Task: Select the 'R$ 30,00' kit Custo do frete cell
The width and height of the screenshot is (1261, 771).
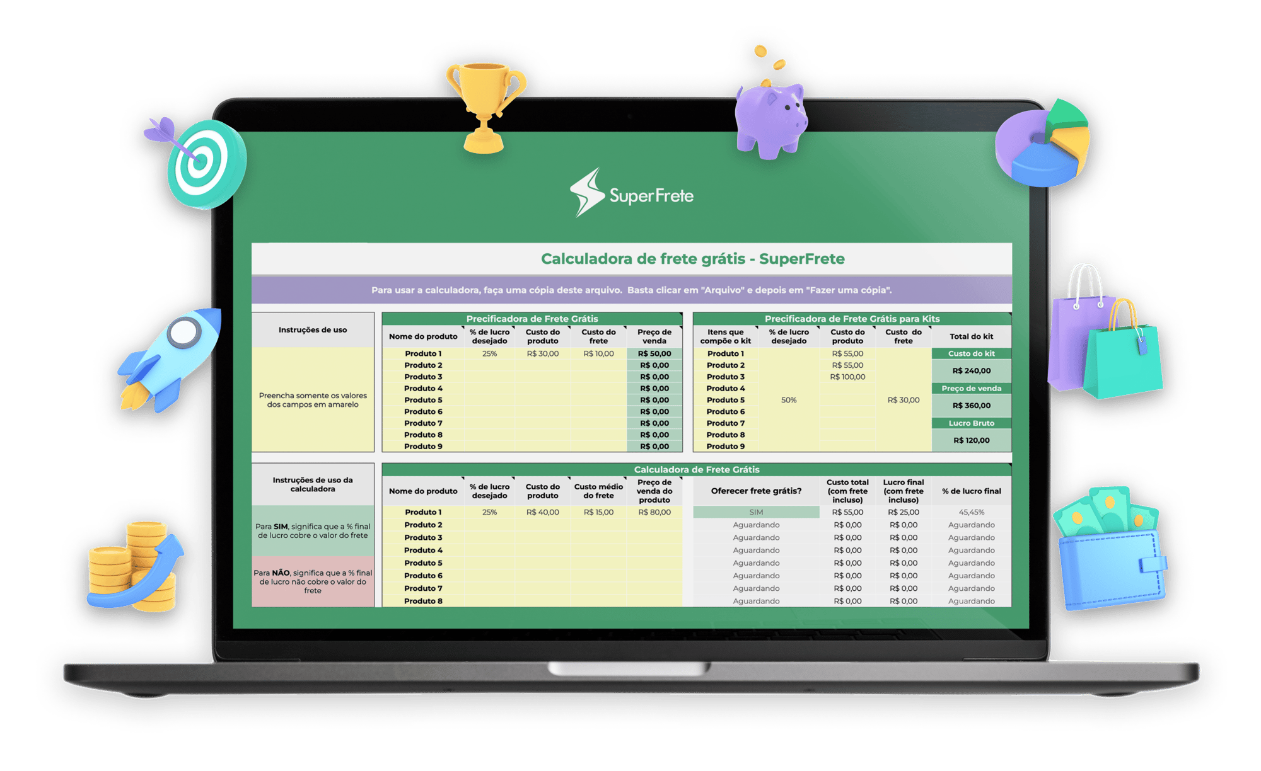Action: pos(904,400)
